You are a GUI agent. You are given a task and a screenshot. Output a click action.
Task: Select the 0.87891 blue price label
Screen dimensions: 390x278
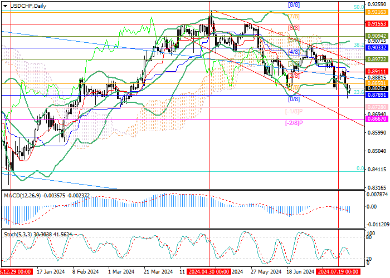(377, 95)
